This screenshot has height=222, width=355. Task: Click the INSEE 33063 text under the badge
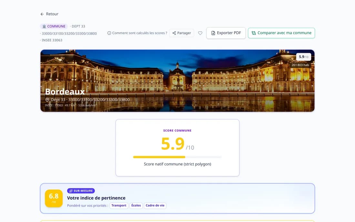tap(52, 40)
